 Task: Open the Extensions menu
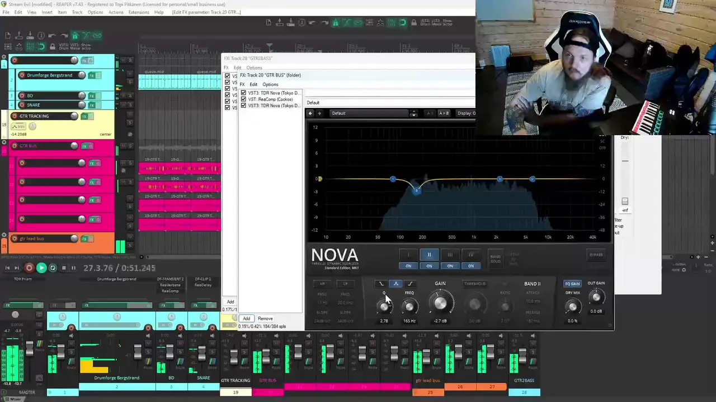139,12
